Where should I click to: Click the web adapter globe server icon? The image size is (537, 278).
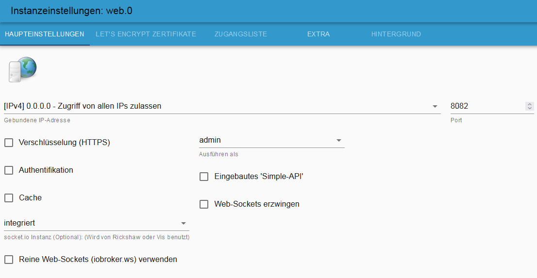(22, 69)
